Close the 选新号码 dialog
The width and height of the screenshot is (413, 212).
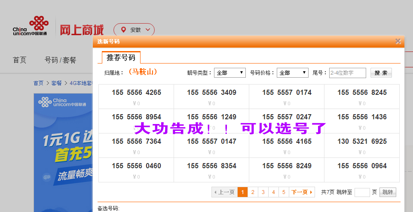point(398,41)
